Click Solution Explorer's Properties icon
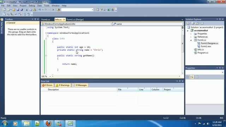 tap(188, 23)
